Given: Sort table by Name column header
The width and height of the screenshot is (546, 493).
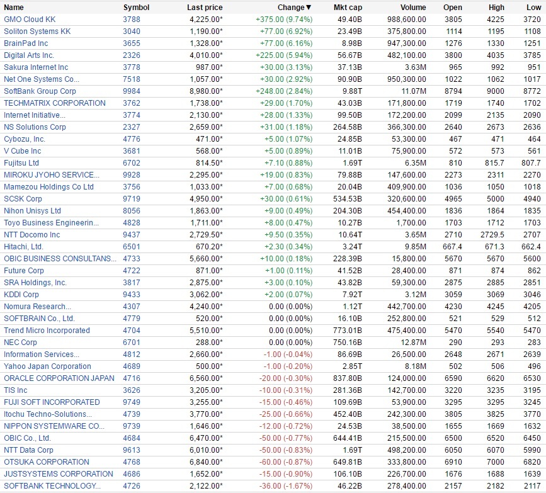Looking at the screenshot, I should (x=14, y=8).
